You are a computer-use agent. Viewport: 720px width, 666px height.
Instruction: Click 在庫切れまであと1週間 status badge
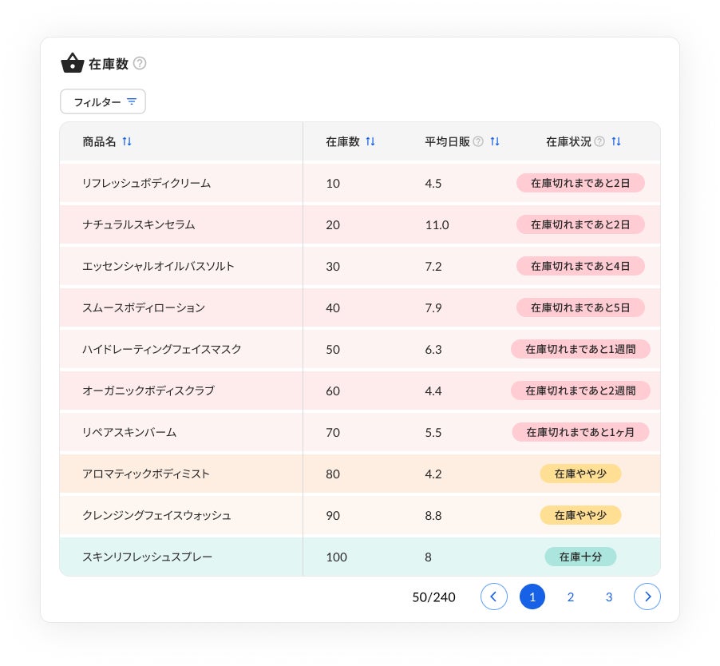[x=580, y=349]
